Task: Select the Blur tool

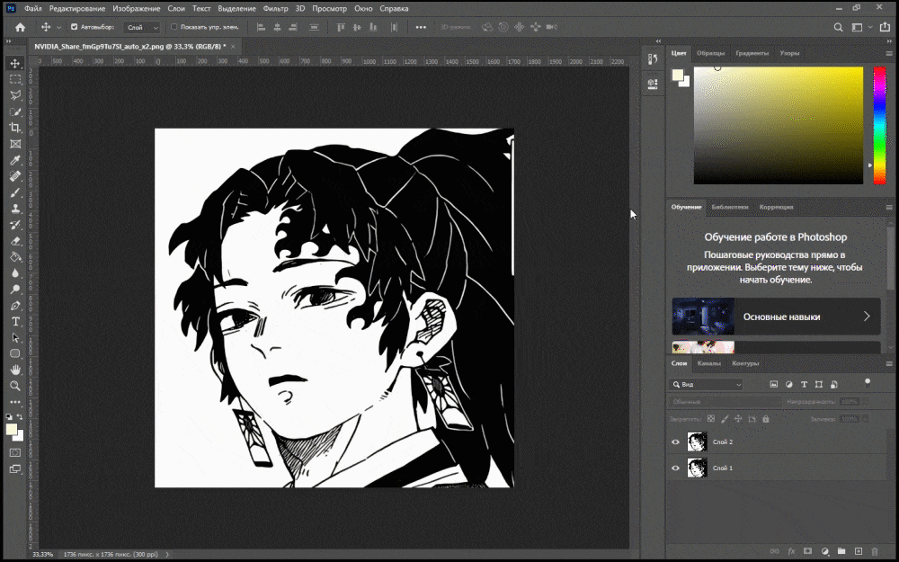Action: pos(15,273)
